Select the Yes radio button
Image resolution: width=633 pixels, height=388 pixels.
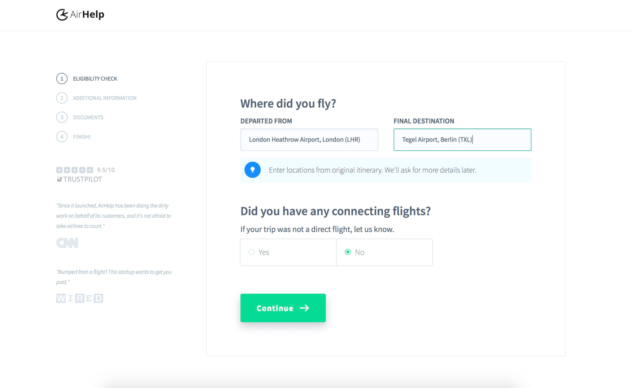coord(251,252)
